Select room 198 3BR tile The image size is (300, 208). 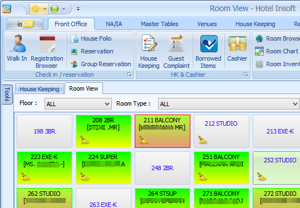[x=45, y=131]
